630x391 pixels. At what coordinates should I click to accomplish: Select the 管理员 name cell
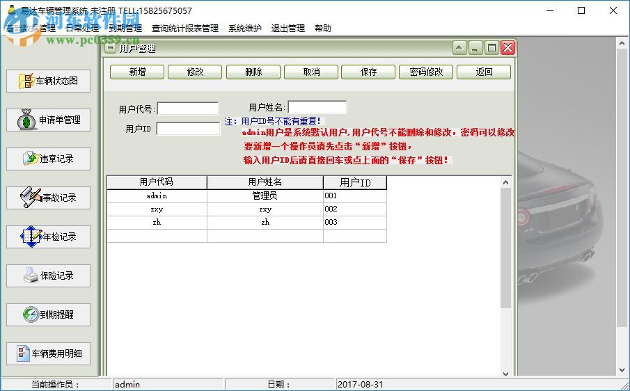265,196
